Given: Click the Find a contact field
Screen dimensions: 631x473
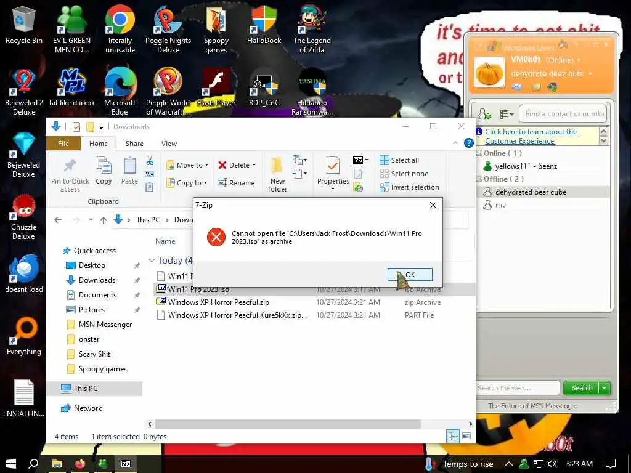Looking at the screenshot, I should (x=563, y=114).
